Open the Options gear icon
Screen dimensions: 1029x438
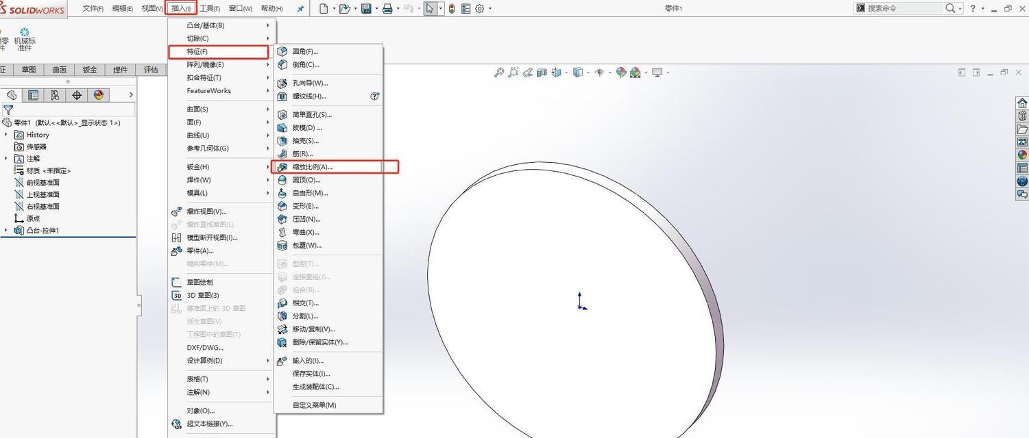[x=479, y=8]
